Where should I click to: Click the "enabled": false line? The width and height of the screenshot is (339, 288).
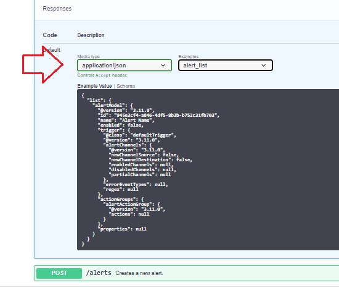121,125
